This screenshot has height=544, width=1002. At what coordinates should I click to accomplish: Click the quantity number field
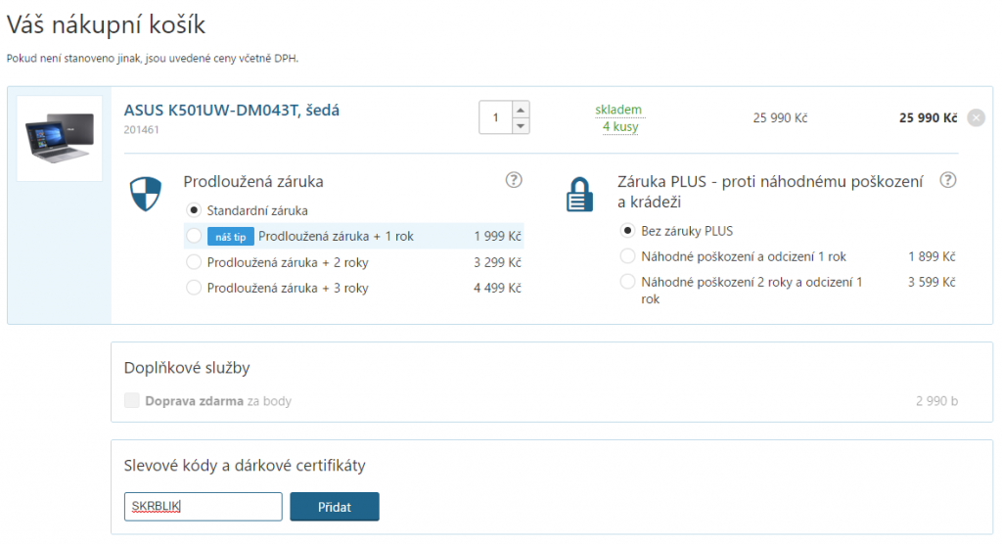(496, 117)
